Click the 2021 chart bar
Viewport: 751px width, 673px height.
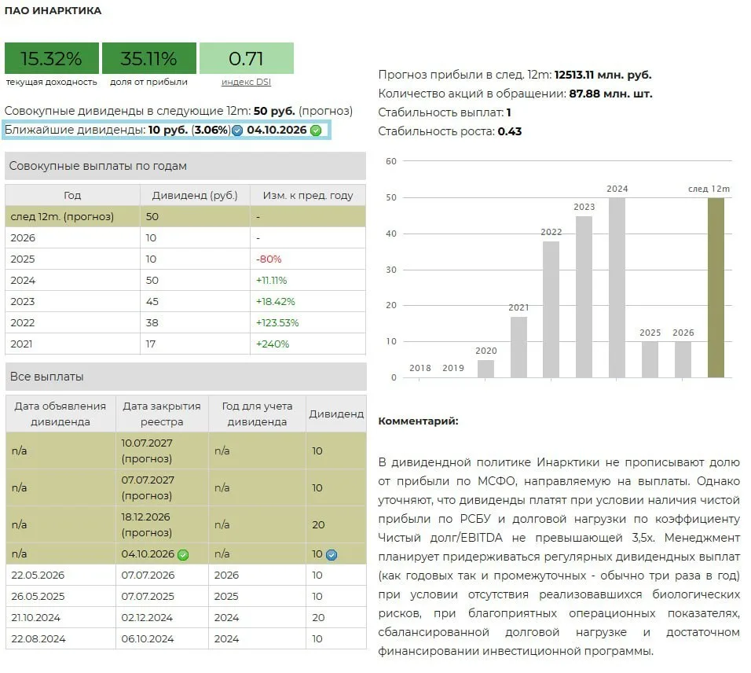coord(518,347)
